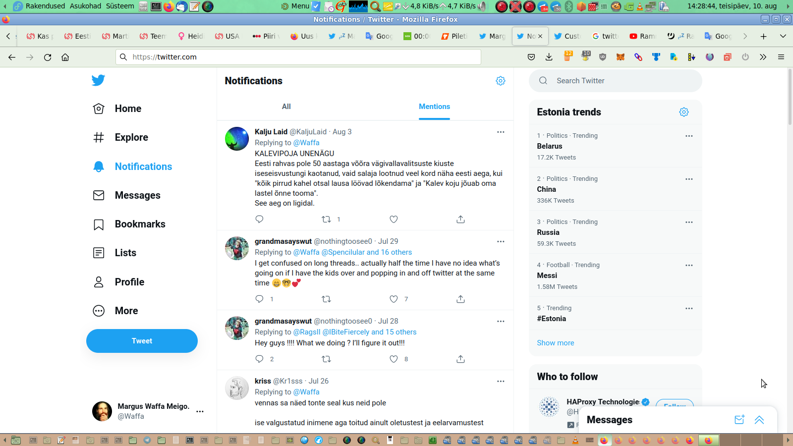Open more options for grandmasayswut's Jul 29 tweet

pyautogui.click(x=501, y=241)
